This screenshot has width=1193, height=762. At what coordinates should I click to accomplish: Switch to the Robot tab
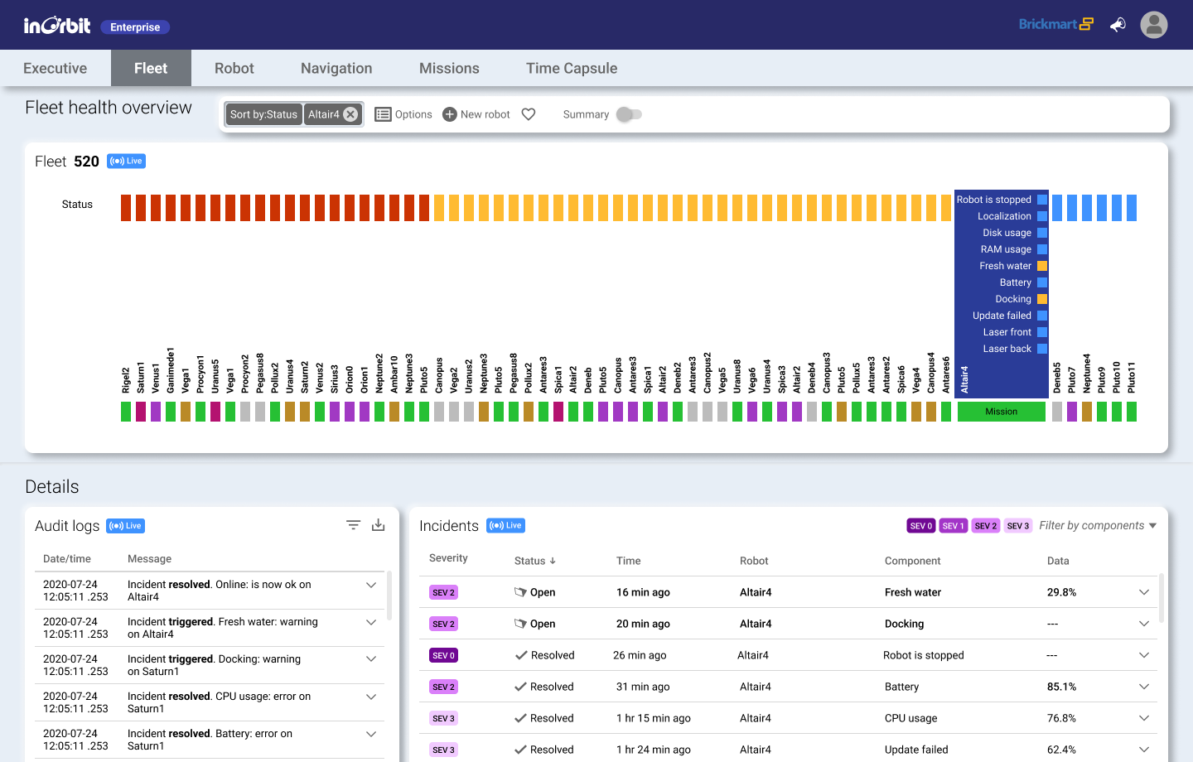234,68
